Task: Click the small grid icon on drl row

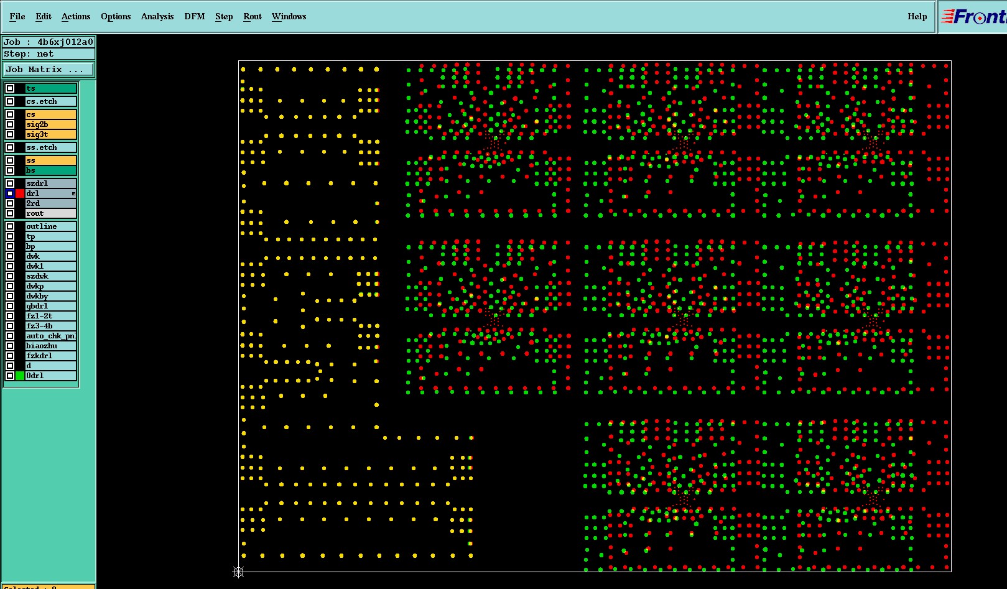Action: [73, 193]
